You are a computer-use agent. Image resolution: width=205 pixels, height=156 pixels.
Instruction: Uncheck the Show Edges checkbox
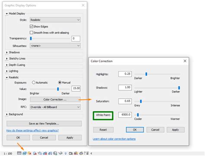(x=31, y=26)
